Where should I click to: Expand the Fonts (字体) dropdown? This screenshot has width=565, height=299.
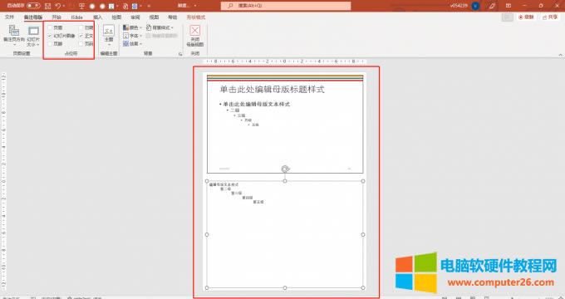[x=132, y=36]
